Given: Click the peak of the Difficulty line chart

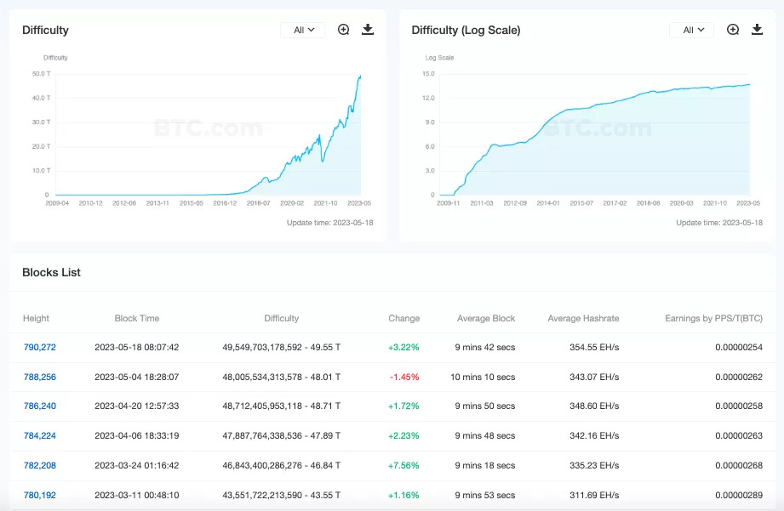Looking at the screenshot, I should [360, 77].
